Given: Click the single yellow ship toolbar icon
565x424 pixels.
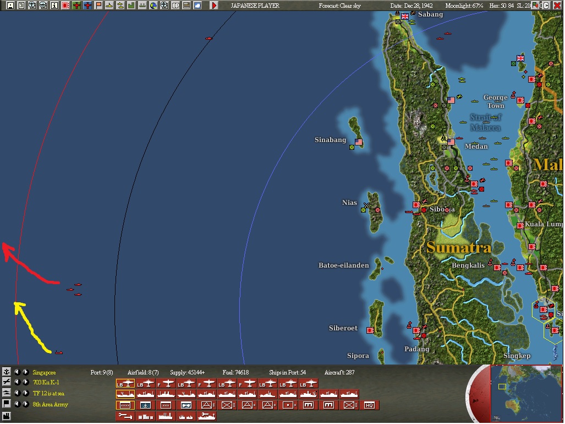Looking at the screenshot, I should [109, 6].
